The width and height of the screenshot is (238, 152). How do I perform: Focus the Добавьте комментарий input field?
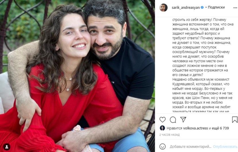(191, 147)
